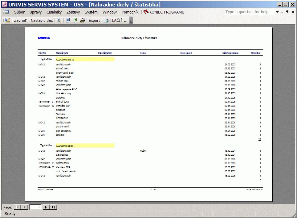Open the Číselníky menu
Screen dimensions: 297x218
click(54, 12)
